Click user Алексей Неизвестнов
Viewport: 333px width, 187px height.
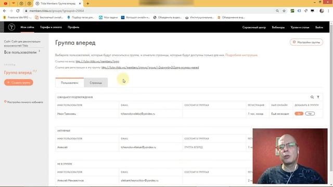(70, 181)
